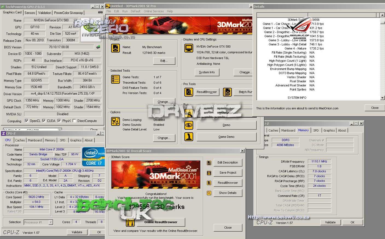Open the Run menu in 3DMark2001
385x239 pixels.
pyautogui.click(x=125, y=11)
